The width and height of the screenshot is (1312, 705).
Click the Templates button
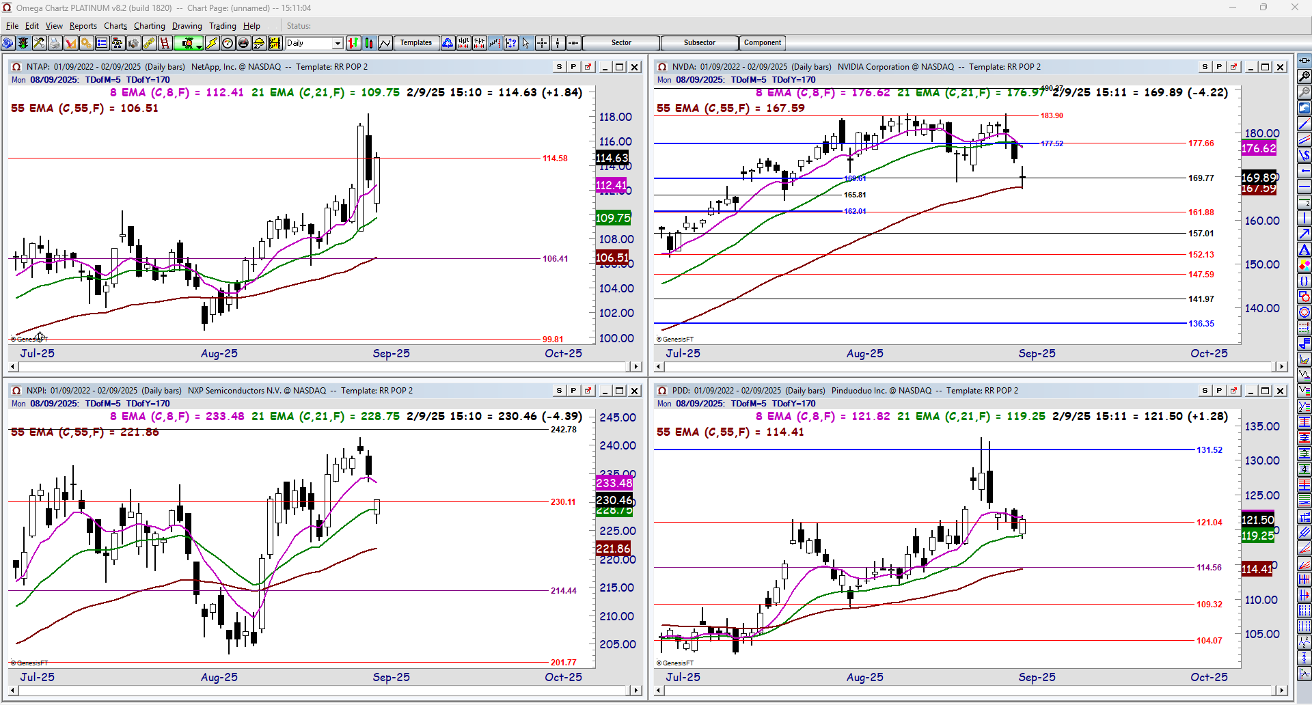pos(416,43)
